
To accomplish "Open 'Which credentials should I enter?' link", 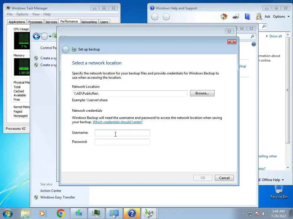I will 118,122.
